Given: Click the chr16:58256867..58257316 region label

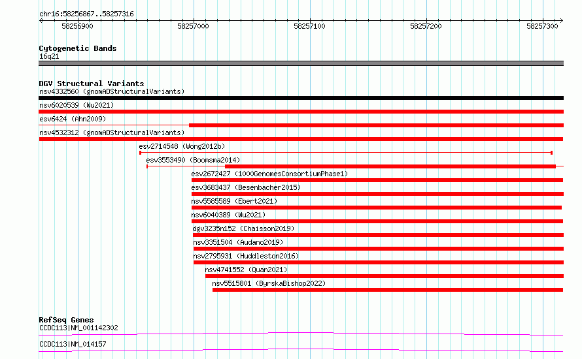Looking at the screenshot, I should pos(86,14).
